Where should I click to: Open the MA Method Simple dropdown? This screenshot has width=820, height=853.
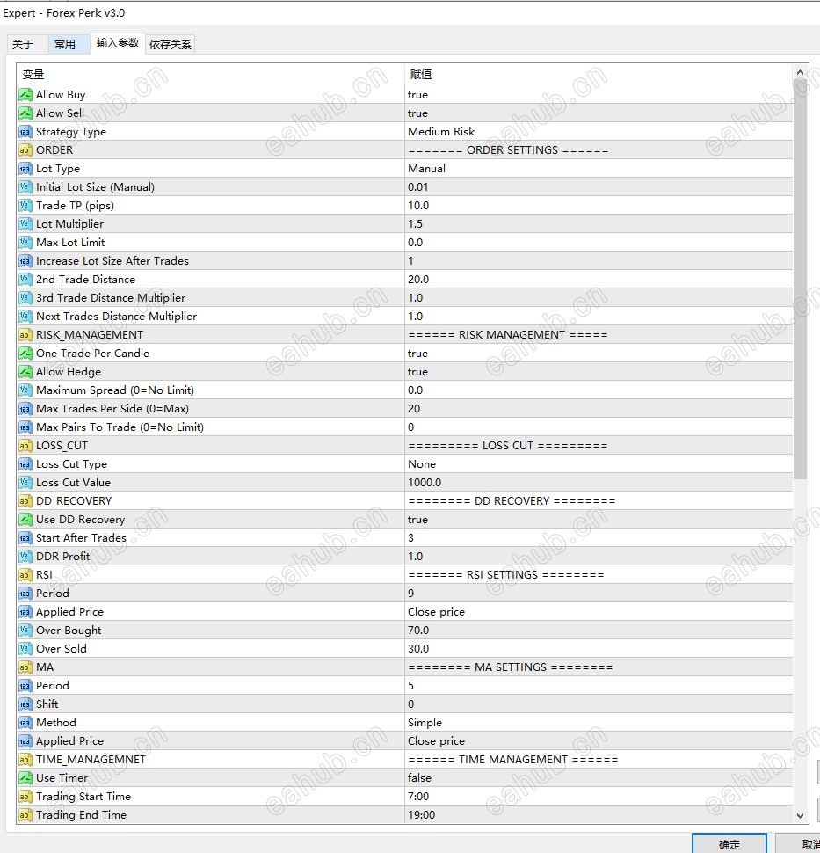click(599, 723)
